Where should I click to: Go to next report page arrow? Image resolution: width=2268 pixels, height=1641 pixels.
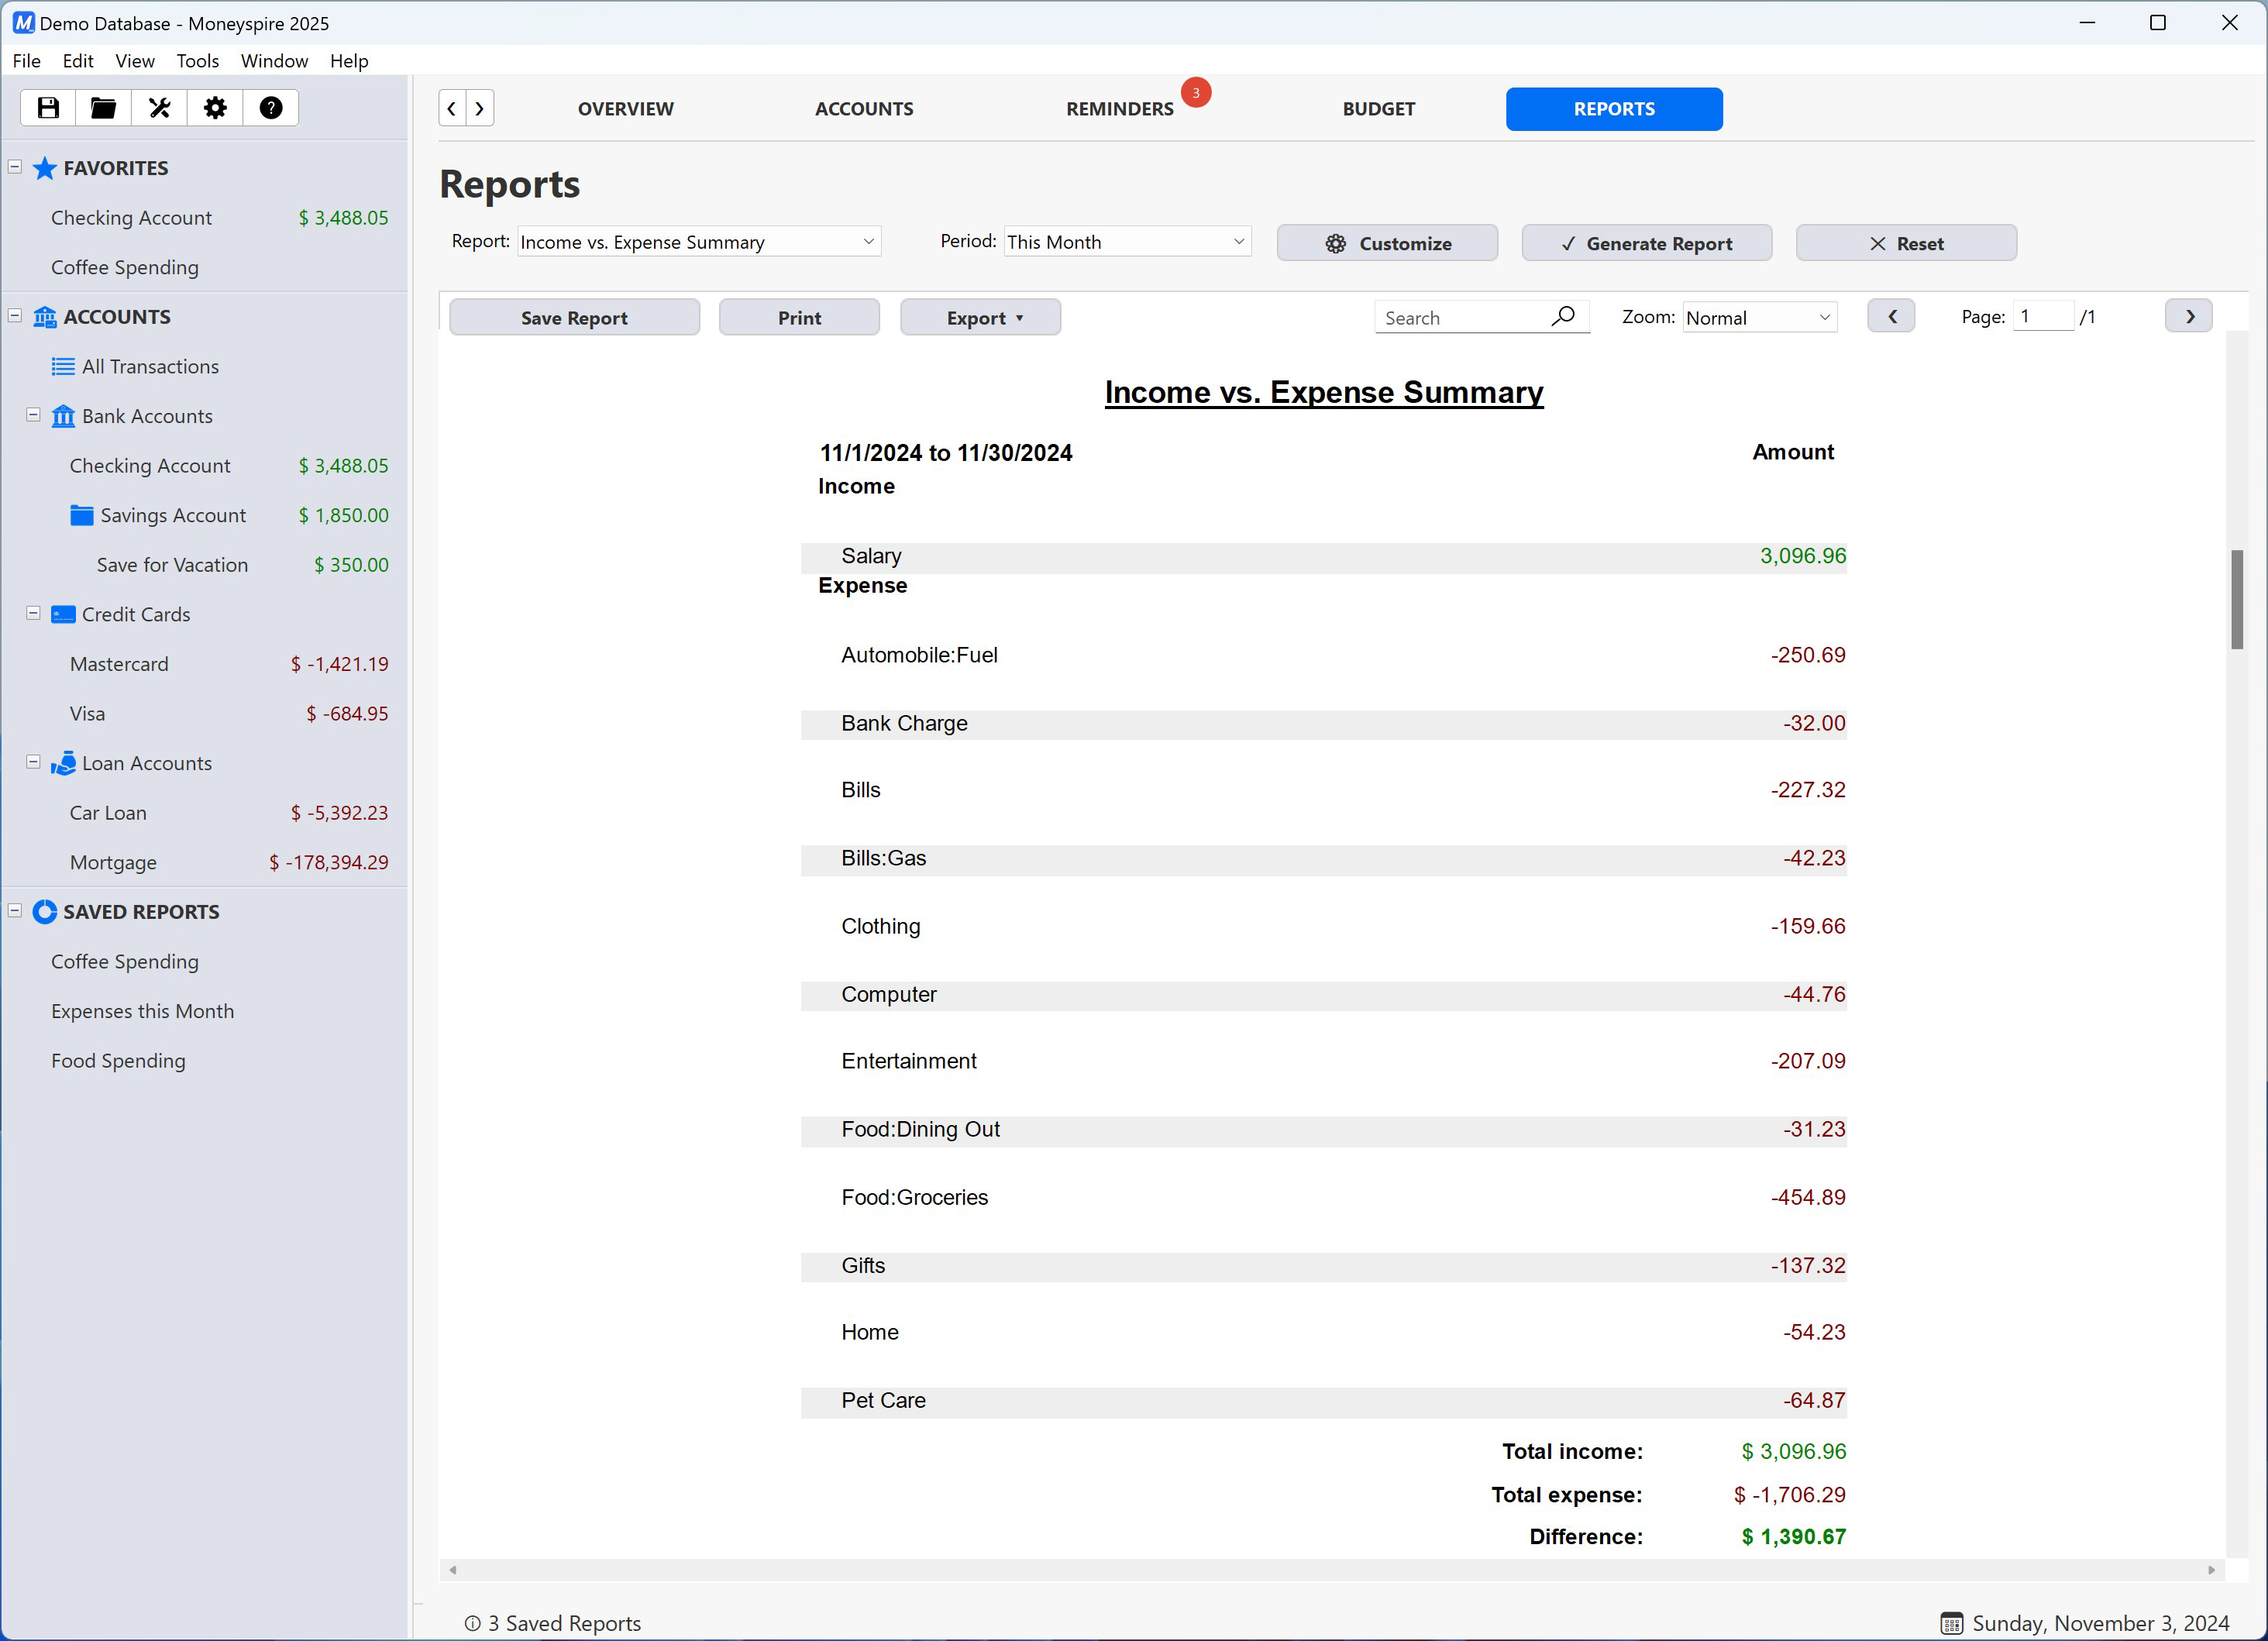click(2189, 317)
